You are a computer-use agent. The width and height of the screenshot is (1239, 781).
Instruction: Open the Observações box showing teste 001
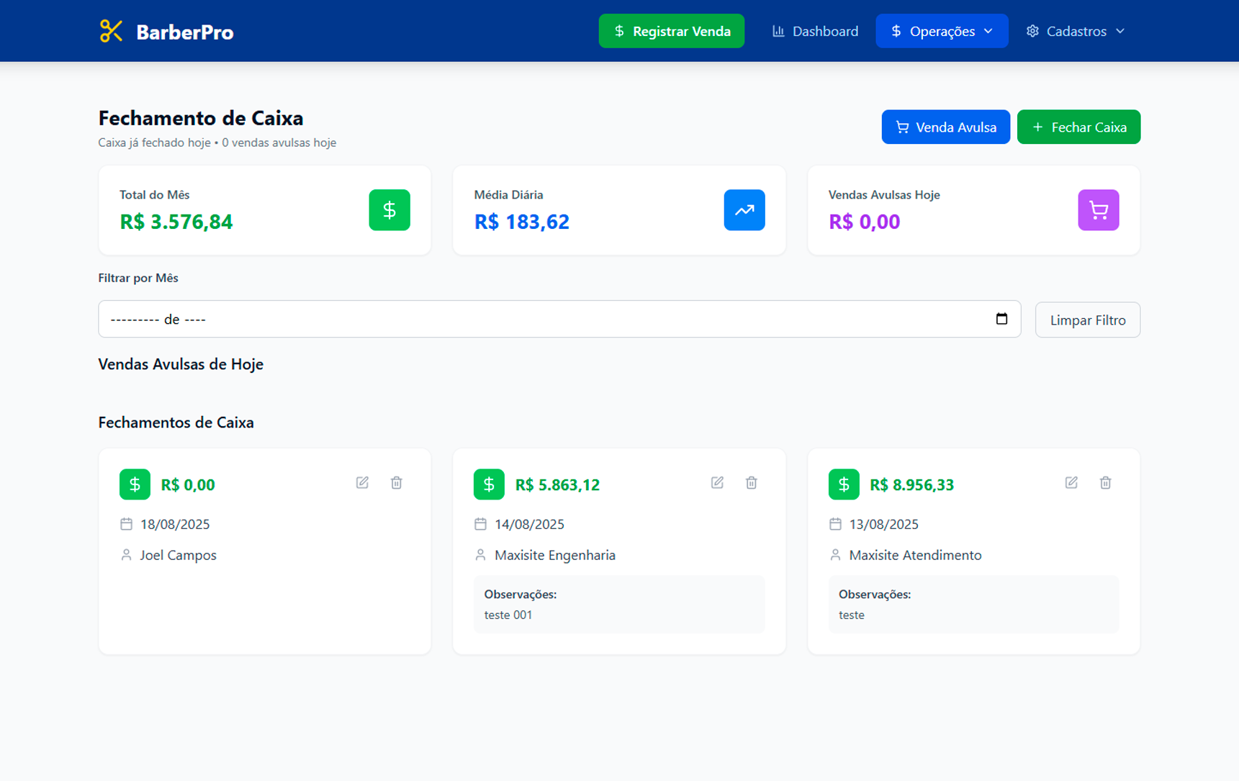tap(618, 605)
